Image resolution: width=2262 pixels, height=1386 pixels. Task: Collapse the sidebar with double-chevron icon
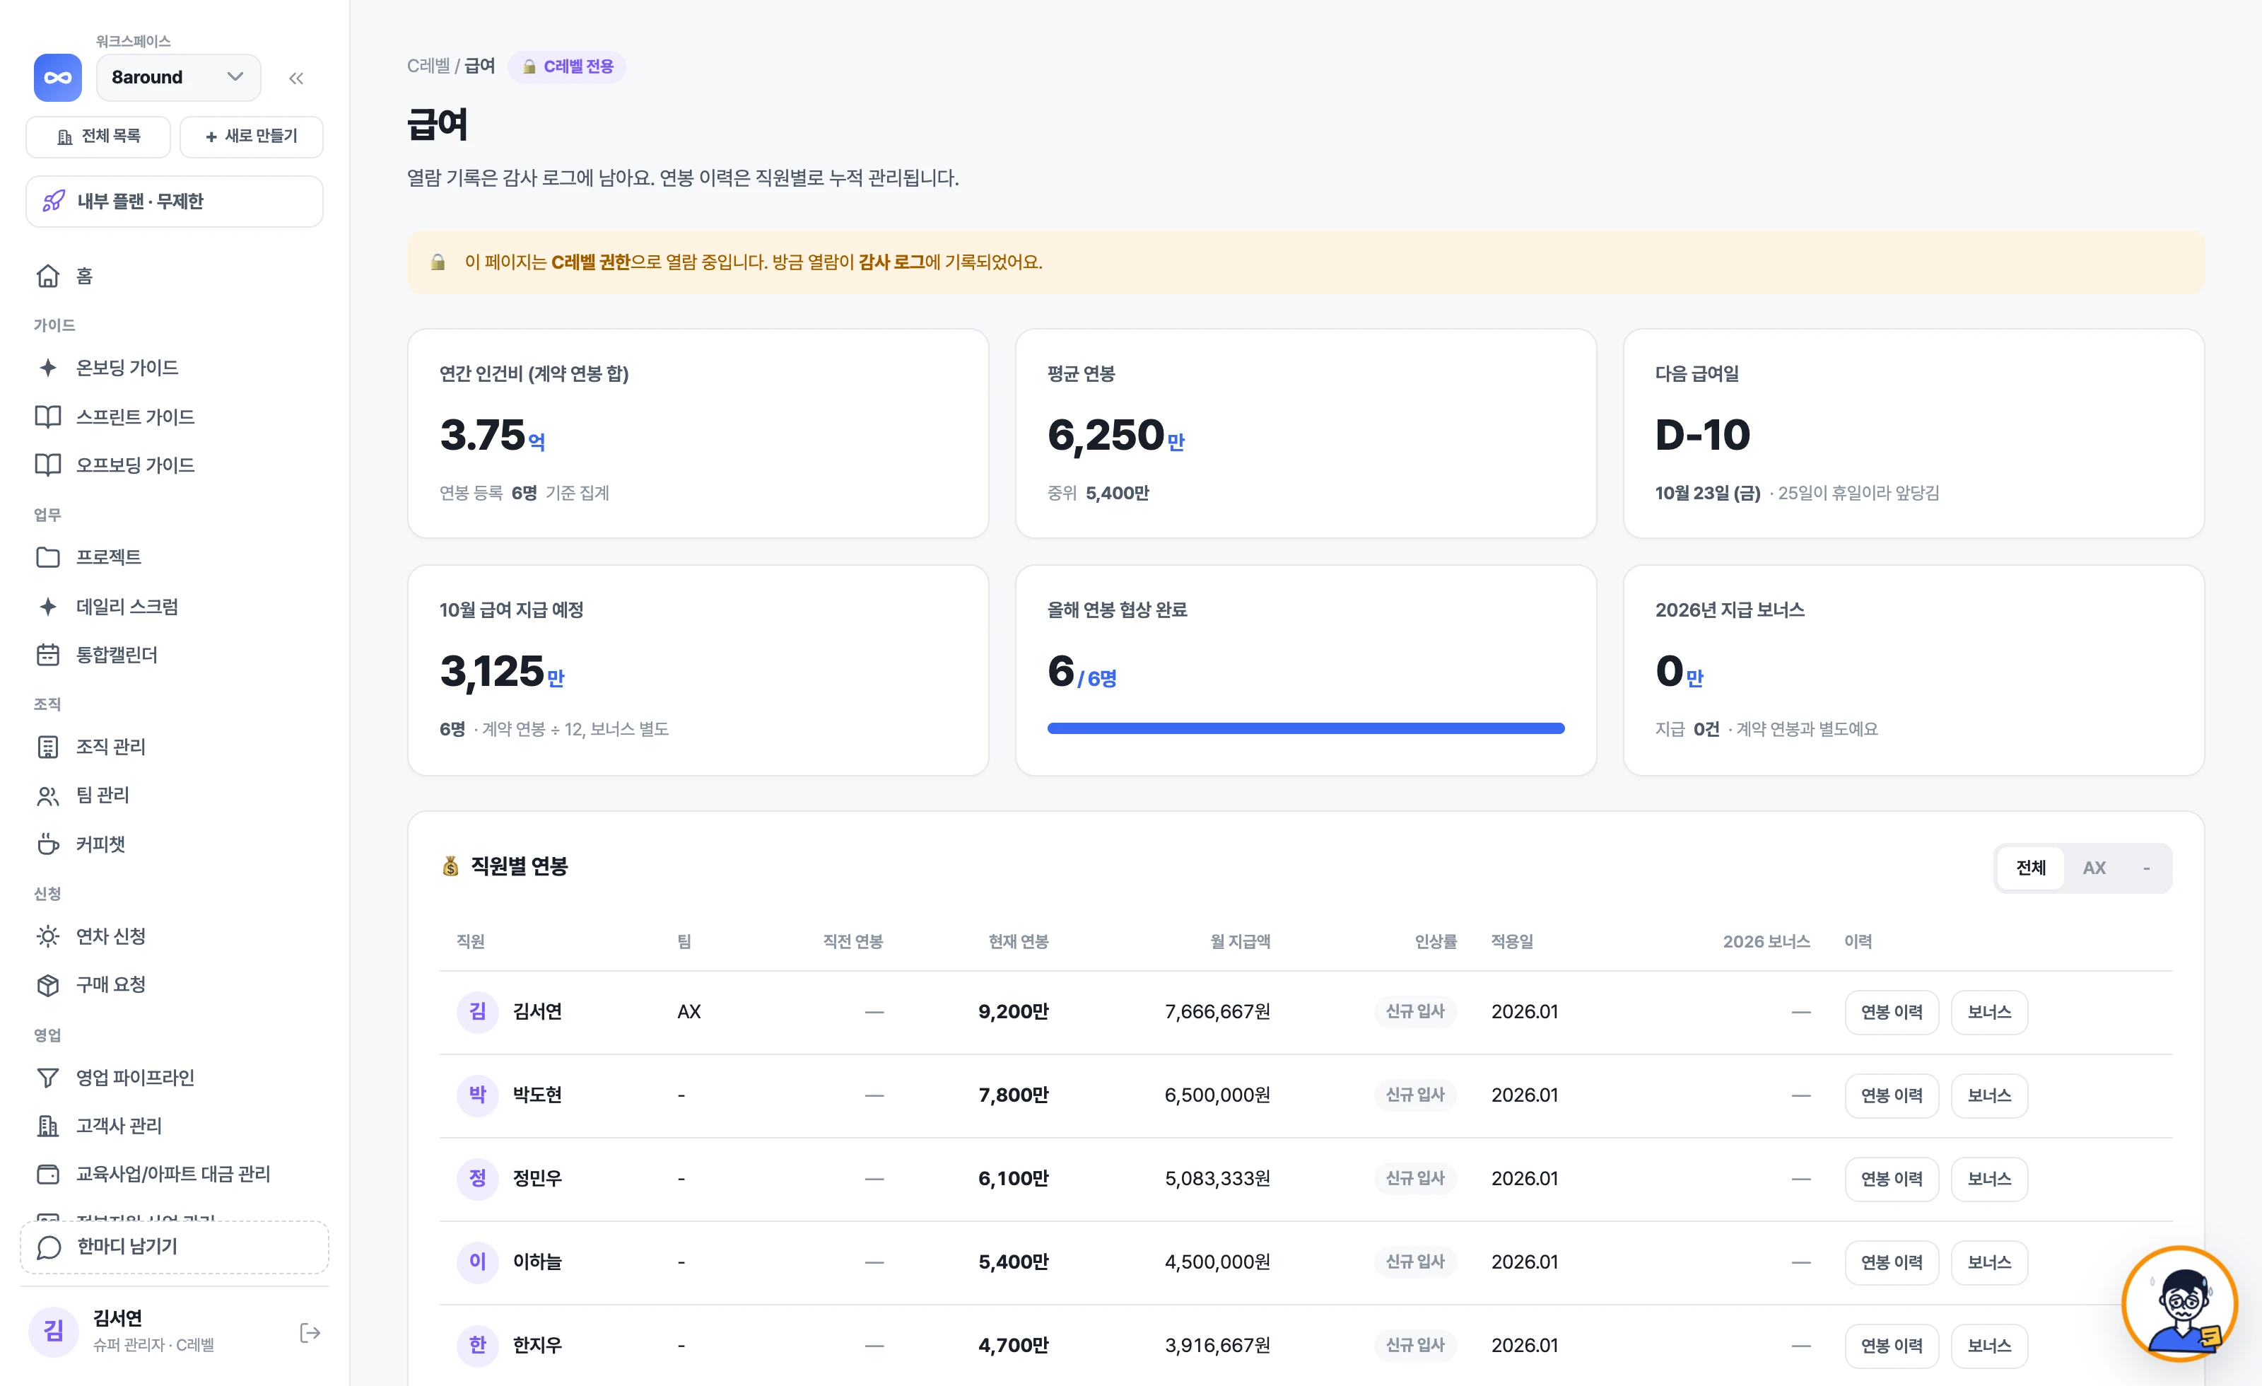(295, 78)
